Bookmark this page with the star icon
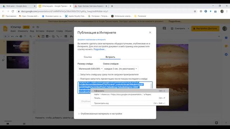The image size is (230, 129). (x=195, y=11)
